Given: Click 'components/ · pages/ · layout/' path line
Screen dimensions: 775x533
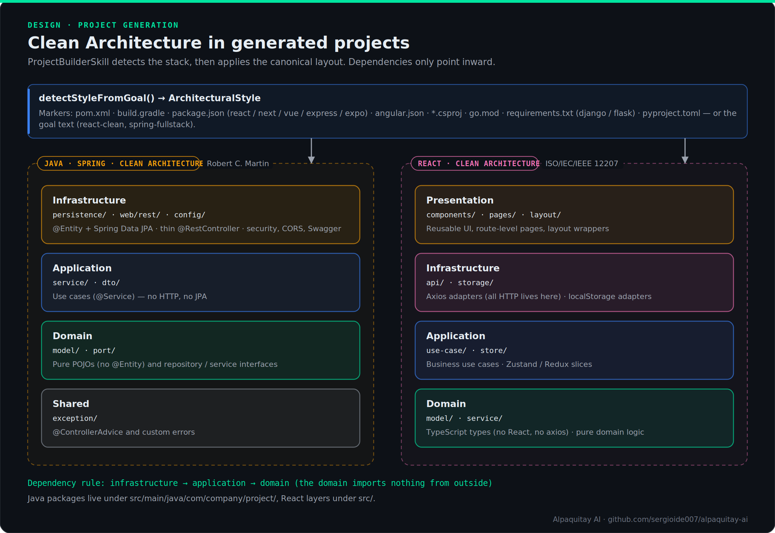Looking at the screenshot, I should pyautogui.click(x=493, y=215).
